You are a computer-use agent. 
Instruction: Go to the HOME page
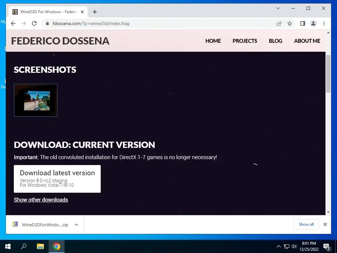tap(213, 41)
